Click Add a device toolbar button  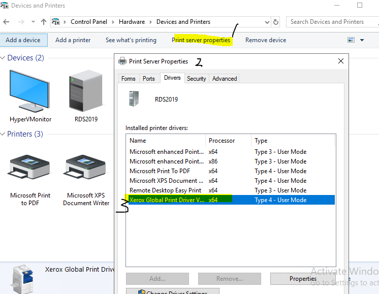point(23,40)
